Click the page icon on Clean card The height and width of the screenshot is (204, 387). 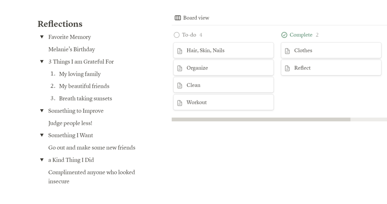pyautogui.click(x=180, y=85)
